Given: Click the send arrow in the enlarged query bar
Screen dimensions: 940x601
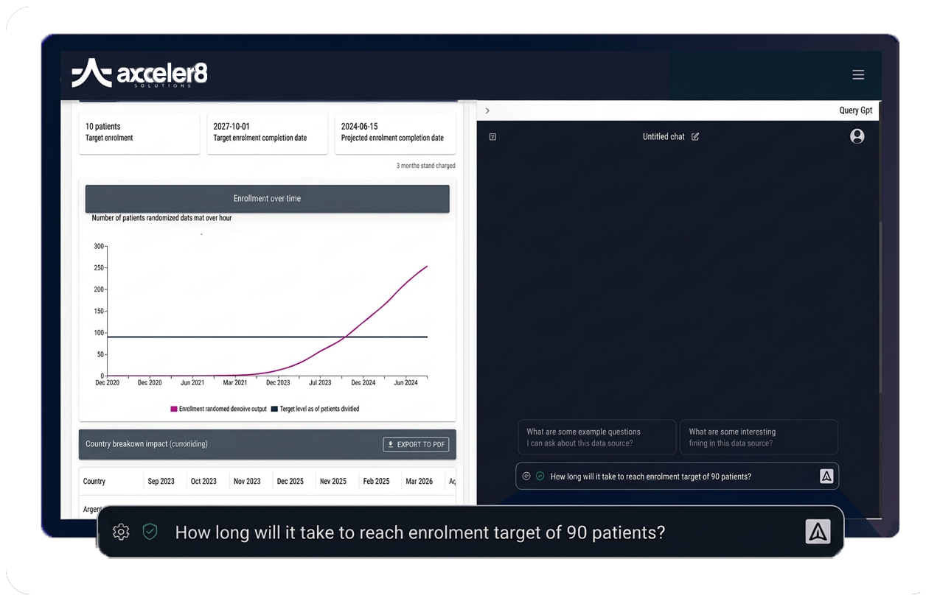Looking at the screenshot, I should pyautogui.click(x=818, y=532).
